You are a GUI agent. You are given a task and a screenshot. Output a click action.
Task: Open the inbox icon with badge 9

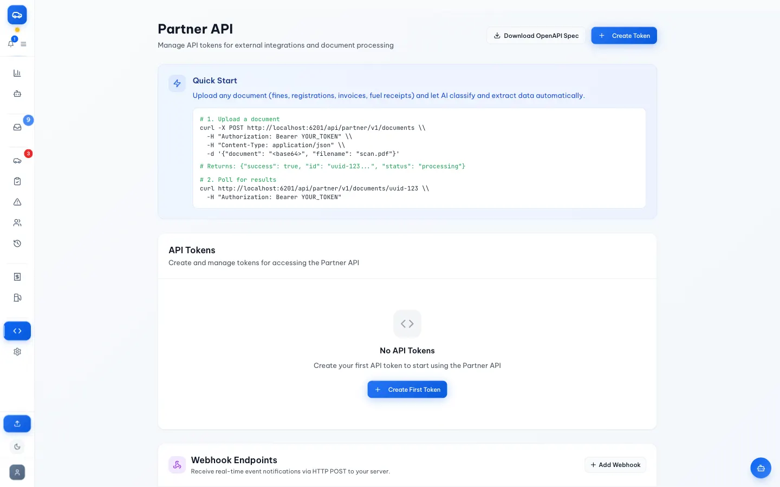coord(17,127)
